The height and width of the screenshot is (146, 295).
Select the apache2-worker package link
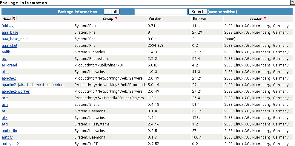(x=16, y=91)
